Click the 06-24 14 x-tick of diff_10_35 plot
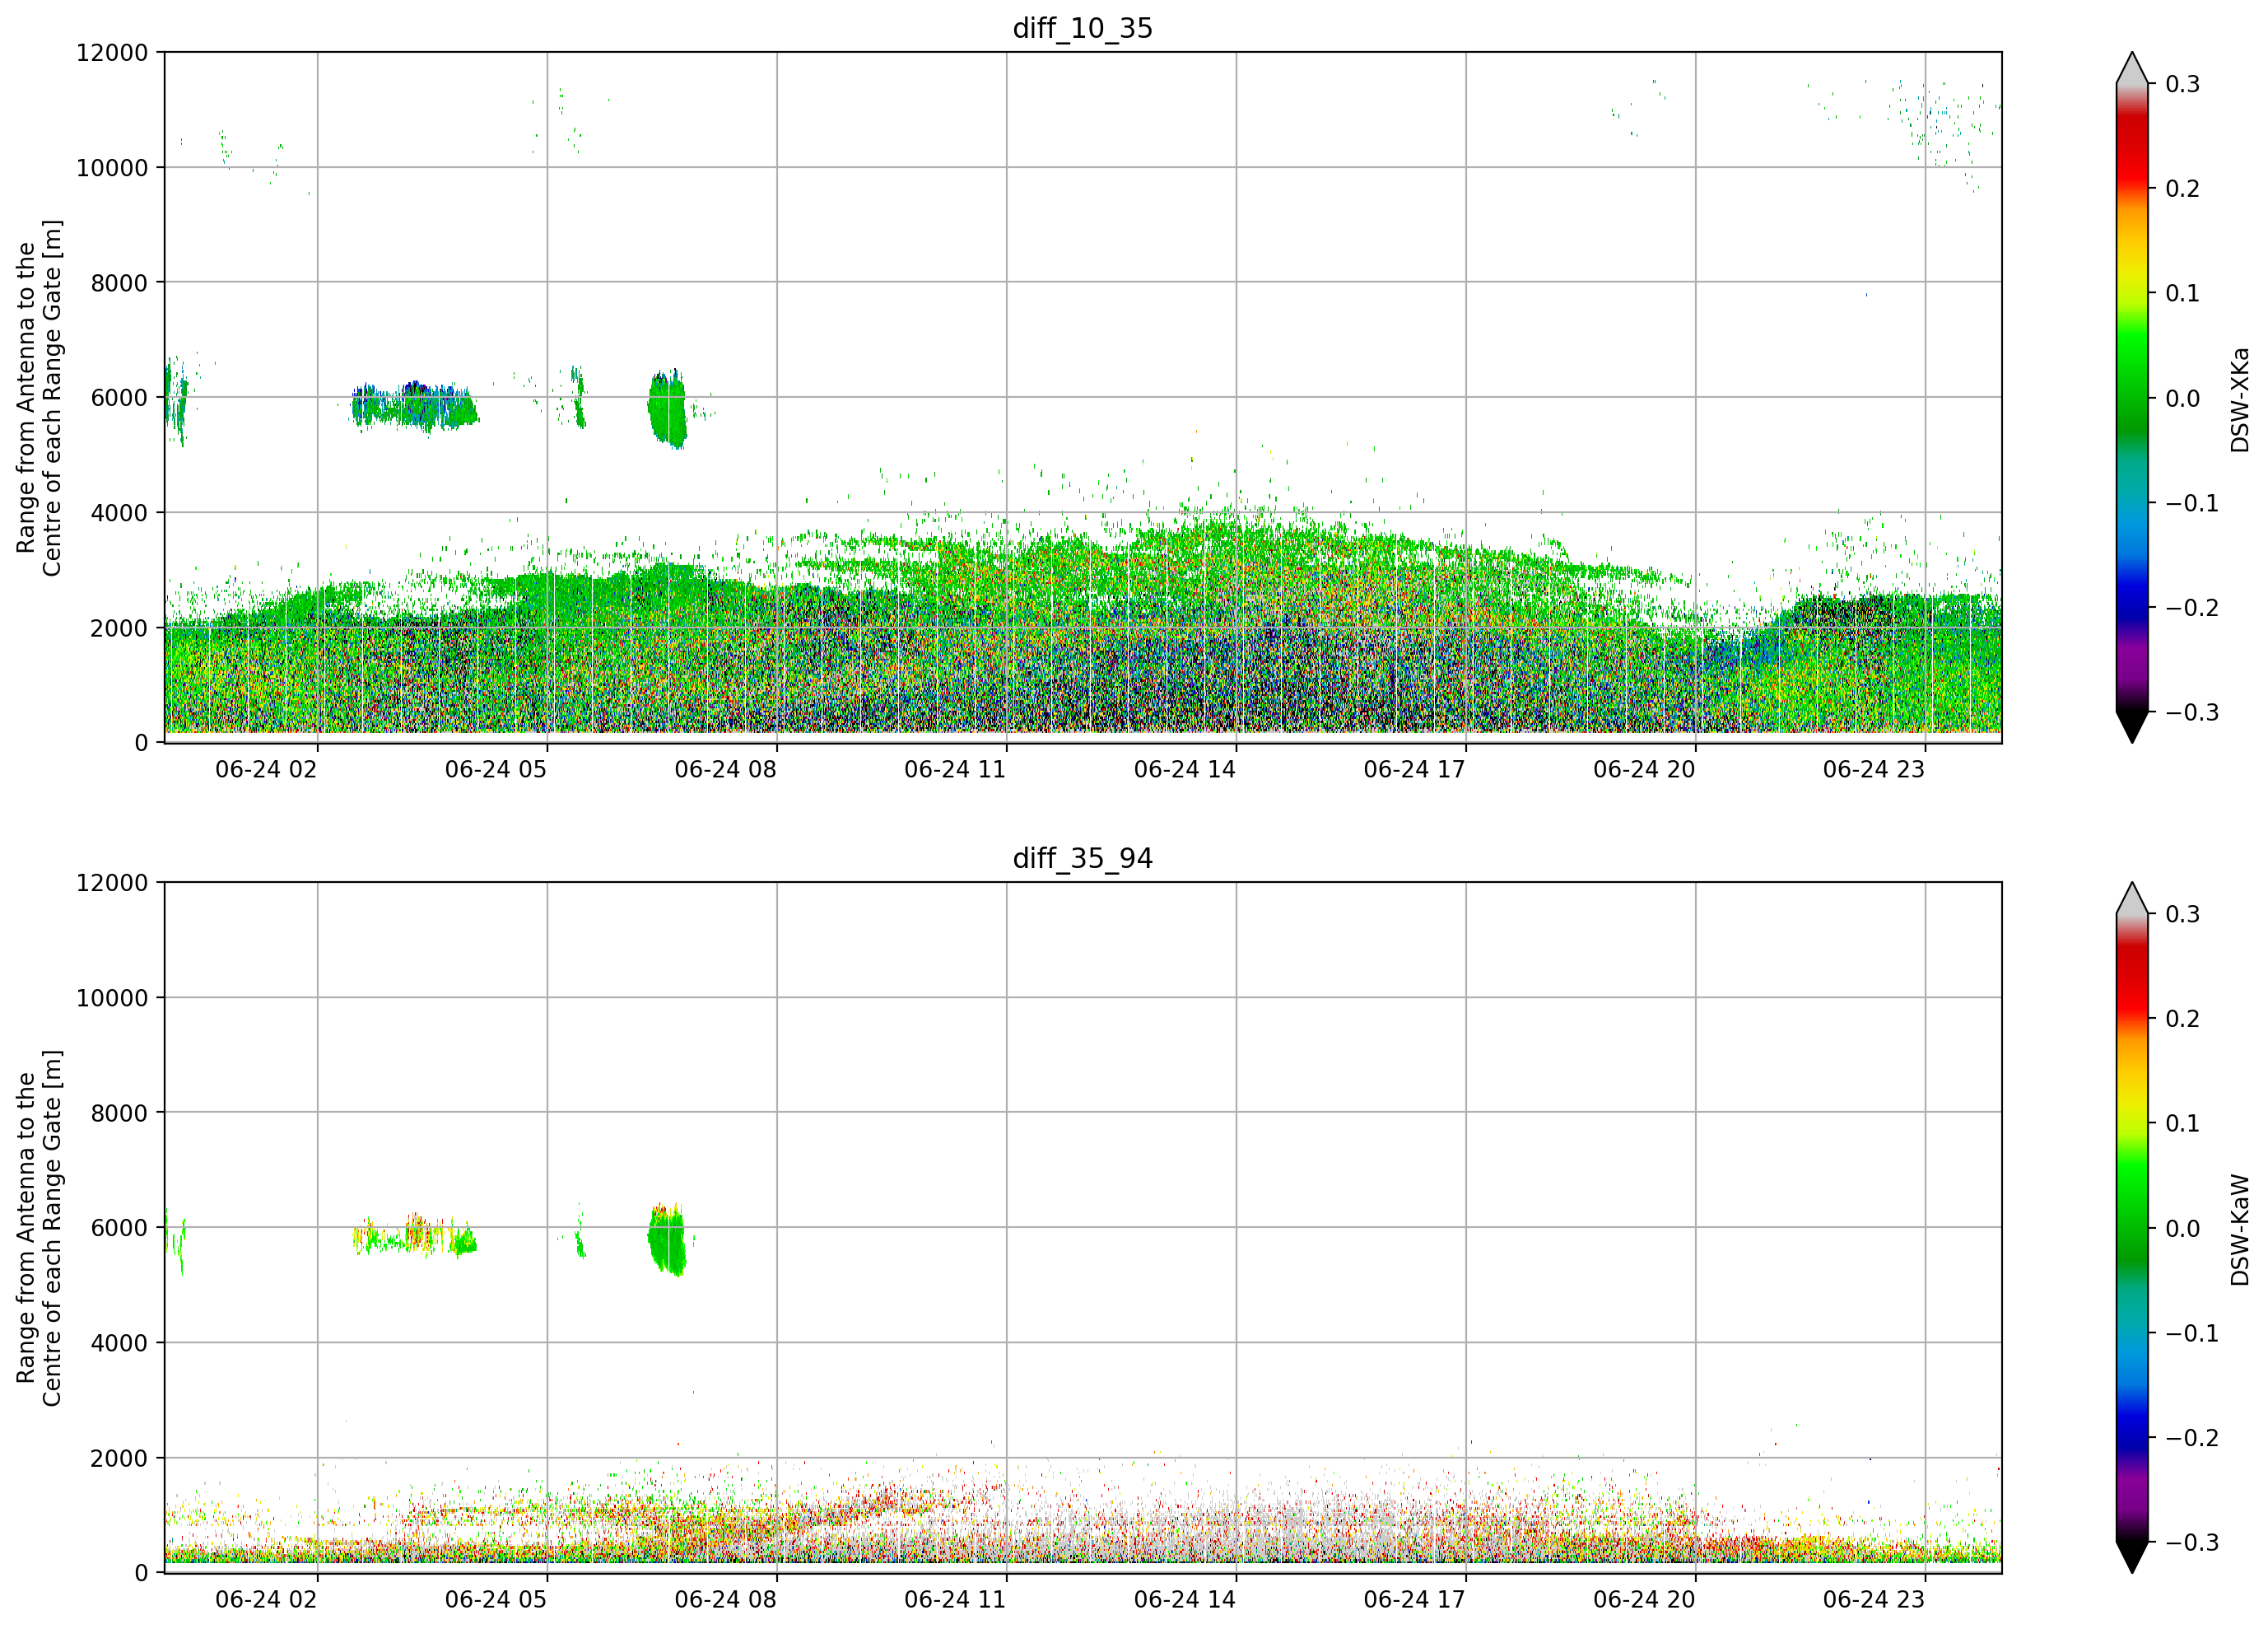Screen dimensions: 2268x1629 (1185, 769)
